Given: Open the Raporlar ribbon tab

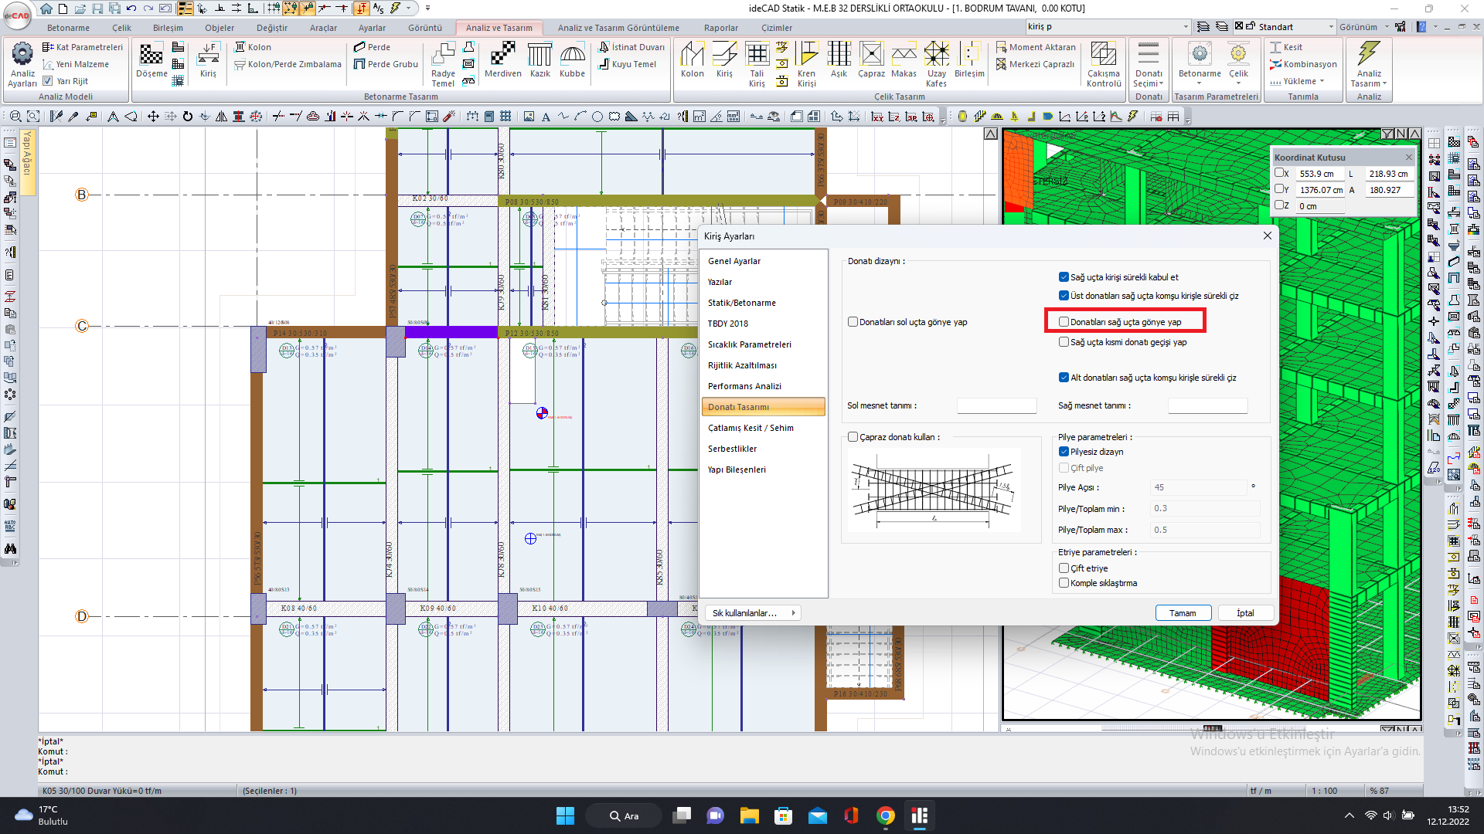Looking at the screenshot, I should click(720, 28).
